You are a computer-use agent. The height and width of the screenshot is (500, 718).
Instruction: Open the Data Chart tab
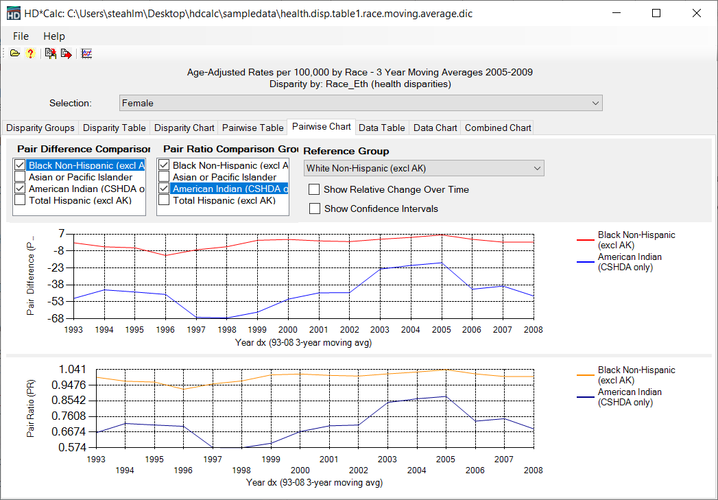(x=435, y=128)
